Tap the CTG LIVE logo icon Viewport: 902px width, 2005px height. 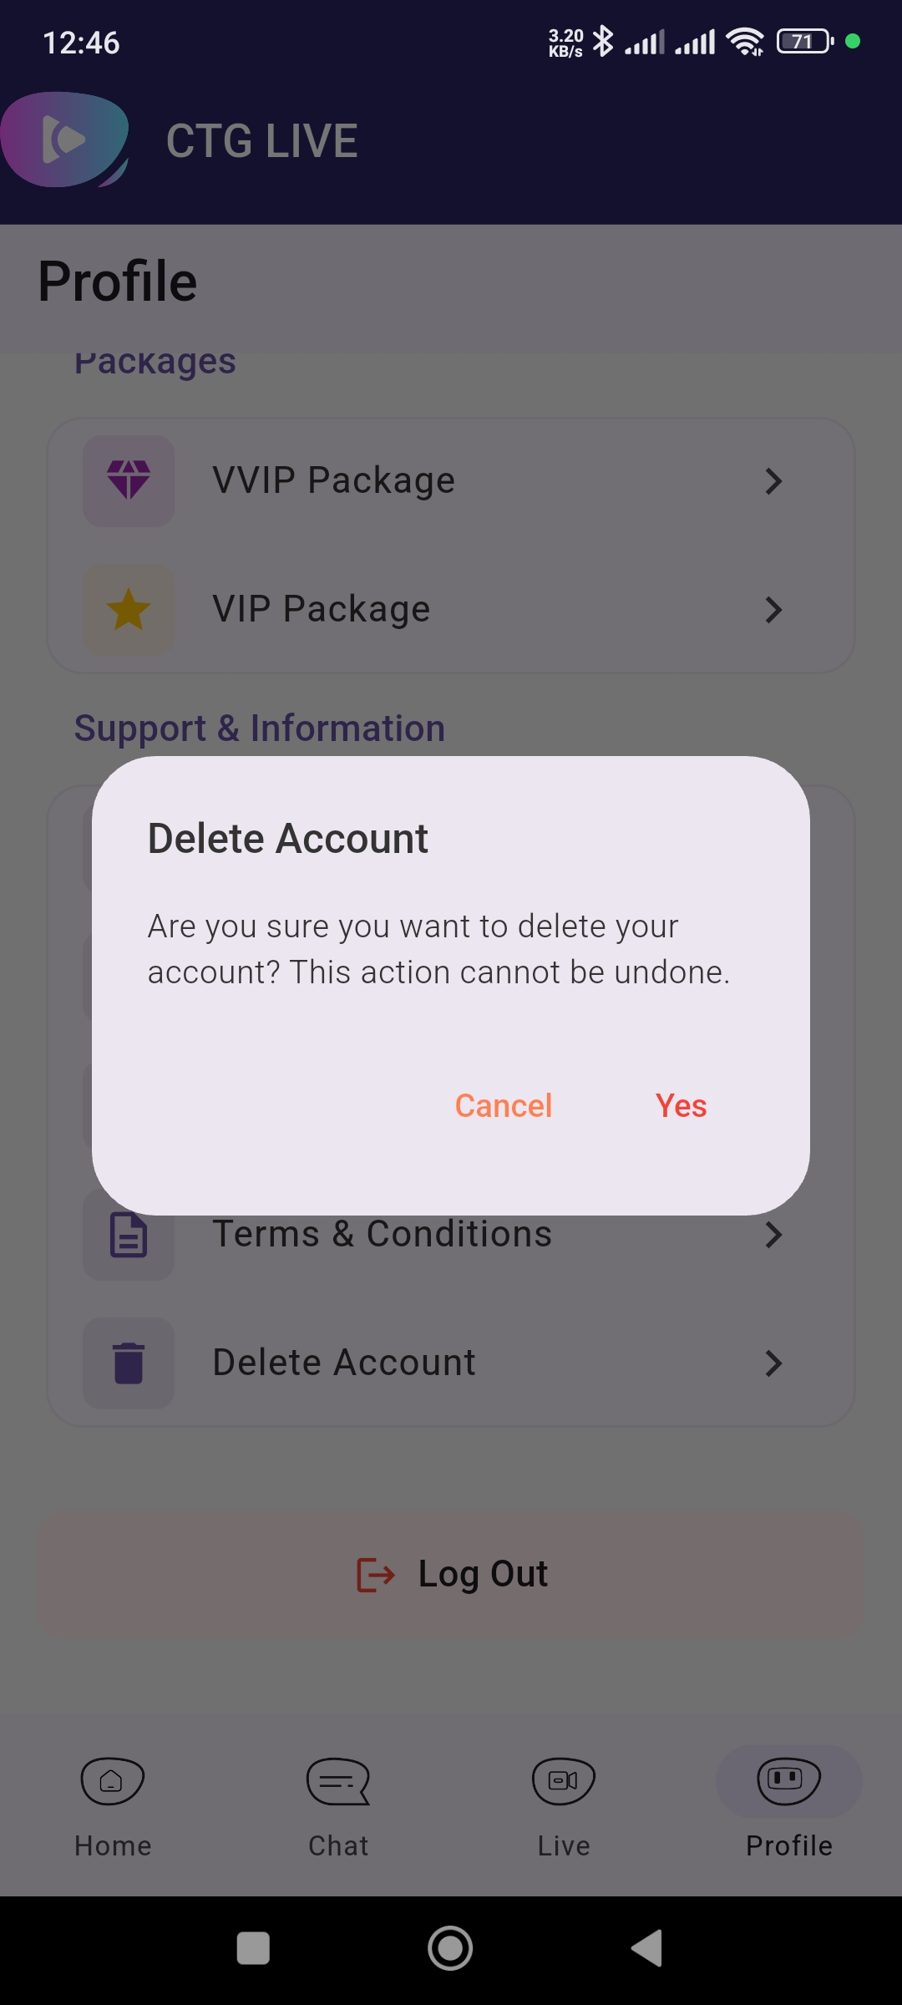[65, 140]
